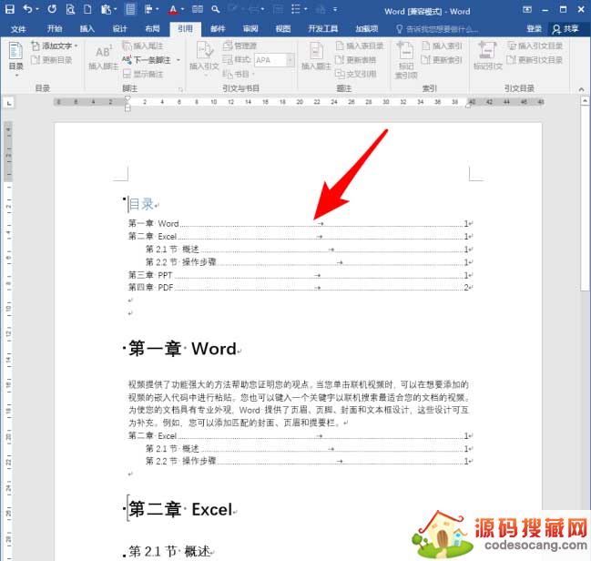Click the new blank document icon
Viewport: 591px width, 561px height.
click(89, 10)
